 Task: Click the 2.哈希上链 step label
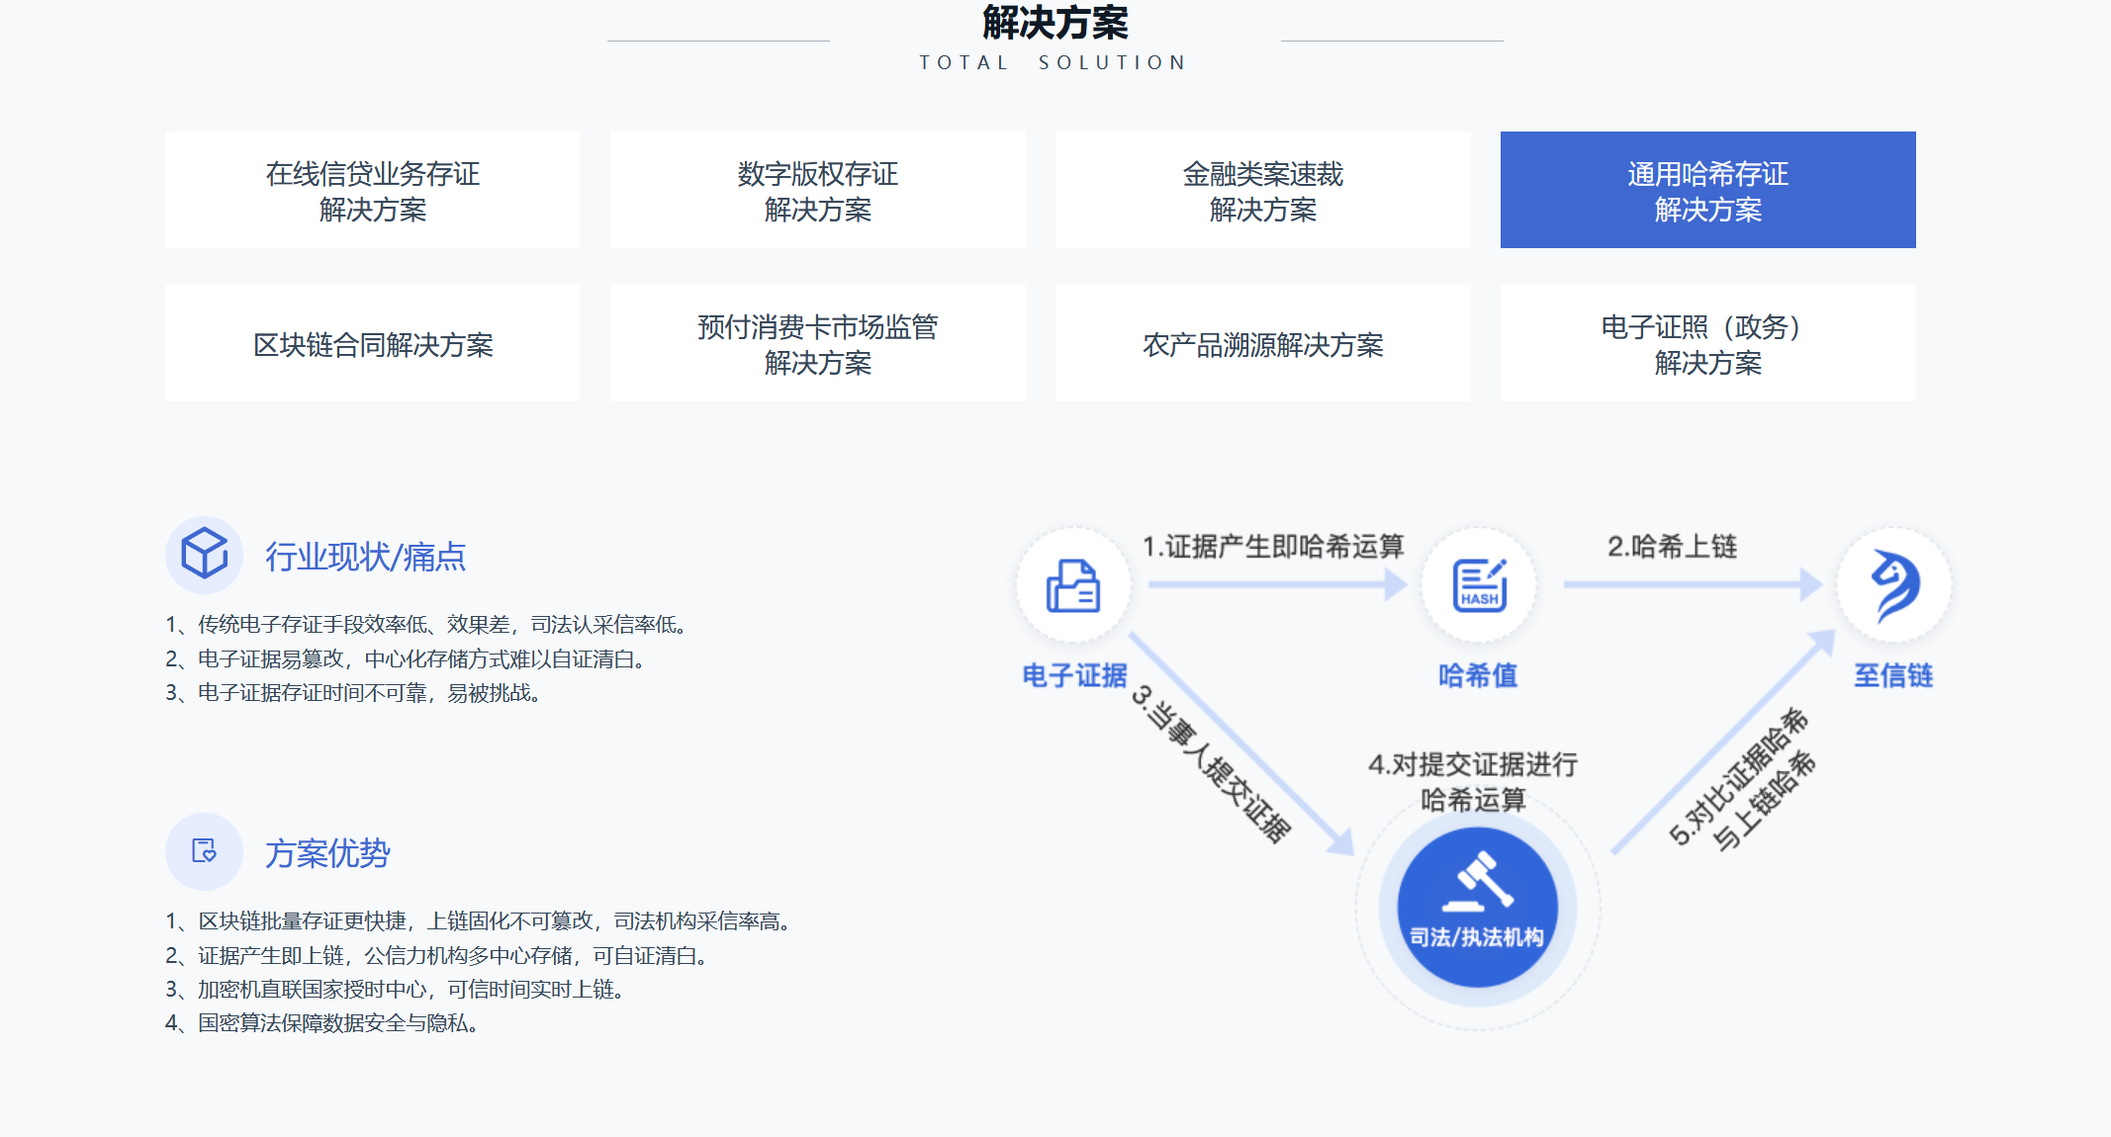(1672, 546)
